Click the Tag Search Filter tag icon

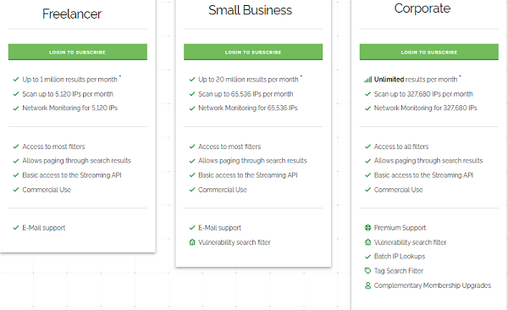pos(367,271)
